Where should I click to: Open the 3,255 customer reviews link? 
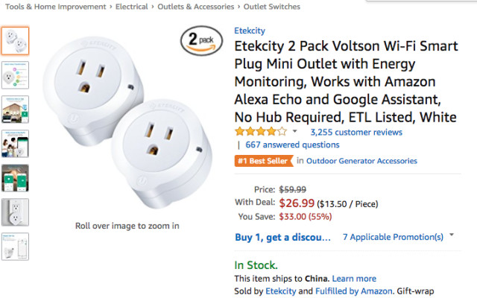[x=346, y=132]
